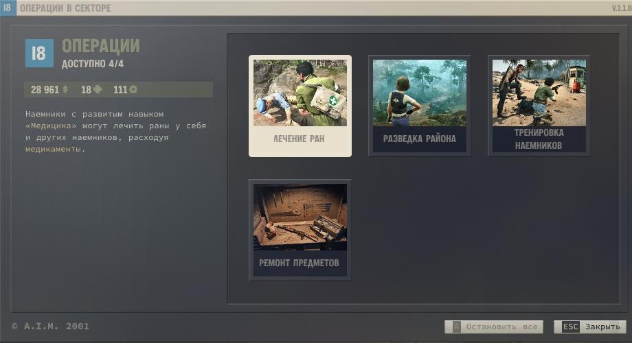Click the gear parts icon
632x343 pixels.
pos(133,90)
